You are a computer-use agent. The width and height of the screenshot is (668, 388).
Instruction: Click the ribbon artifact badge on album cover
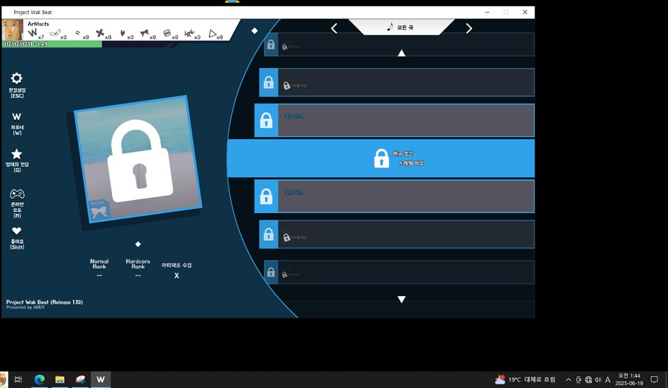pos(99,210)
